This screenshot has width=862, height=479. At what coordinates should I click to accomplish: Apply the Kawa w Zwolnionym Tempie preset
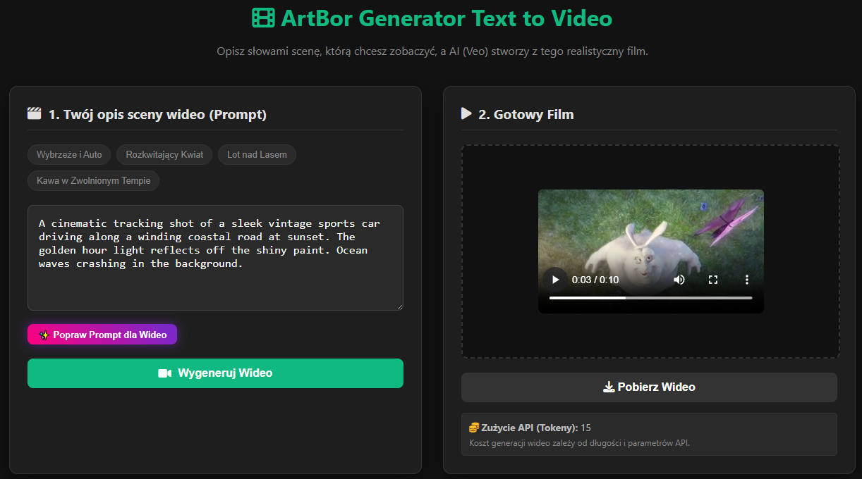[x=94, y=180]
